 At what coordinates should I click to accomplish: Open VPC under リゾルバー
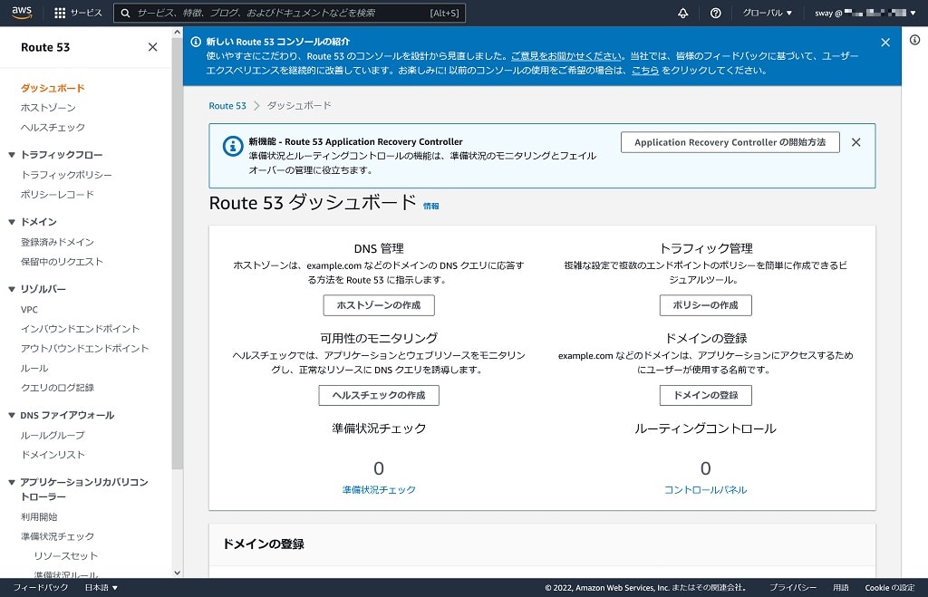tap(29, 309)
